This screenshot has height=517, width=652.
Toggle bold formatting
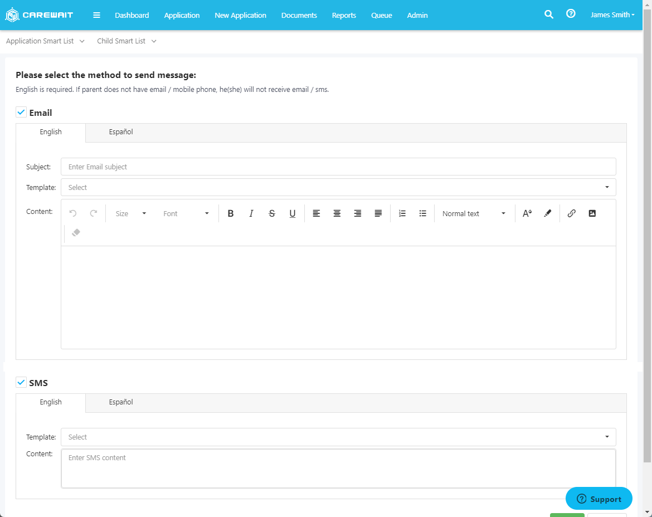click(230, 213)
